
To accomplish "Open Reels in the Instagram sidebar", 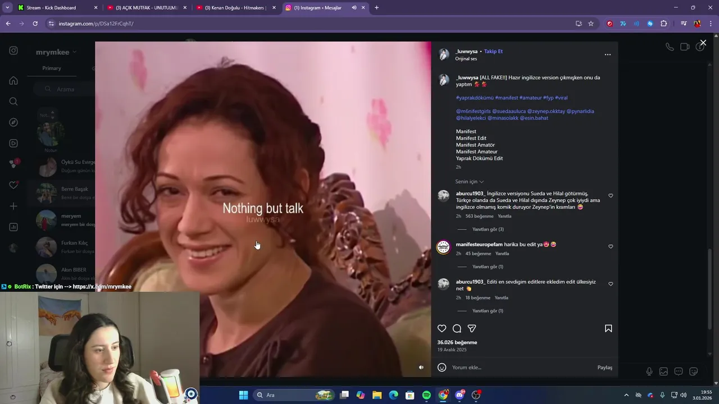I will (13, 143).
